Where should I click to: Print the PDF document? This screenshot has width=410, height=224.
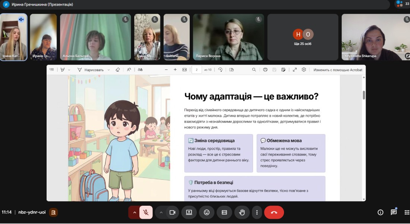click(x=265, y=70)
